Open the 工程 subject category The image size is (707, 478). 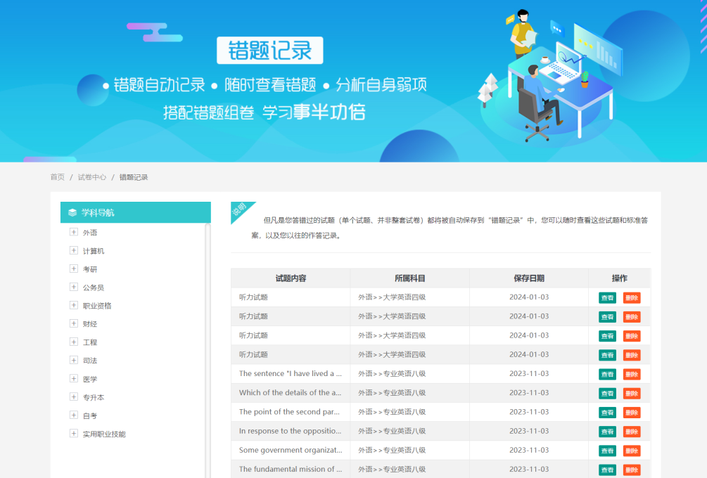(x=90, y=342)
